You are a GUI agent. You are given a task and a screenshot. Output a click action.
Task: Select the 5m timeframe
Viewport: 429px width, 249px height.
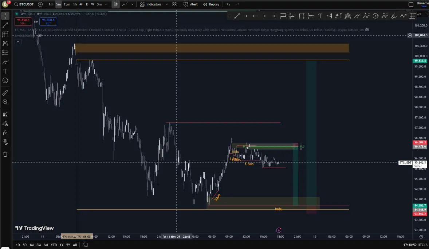tap(58, 4)
